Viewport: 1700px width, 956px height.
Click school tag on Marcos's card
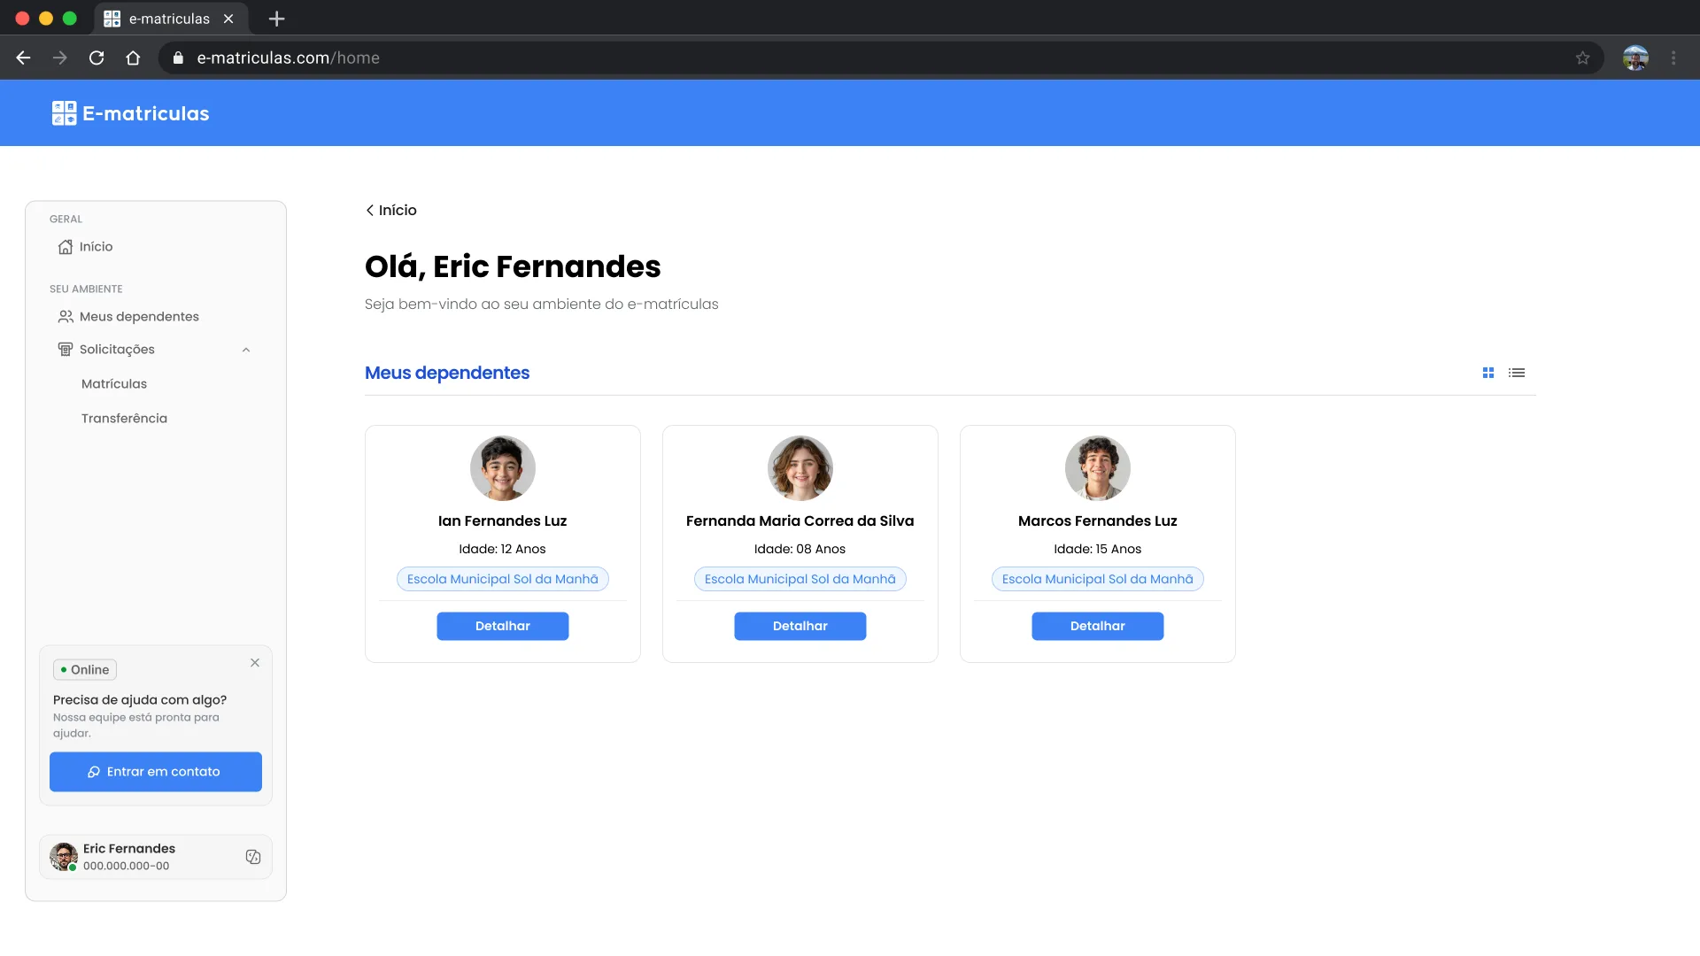pos(1098,579)
